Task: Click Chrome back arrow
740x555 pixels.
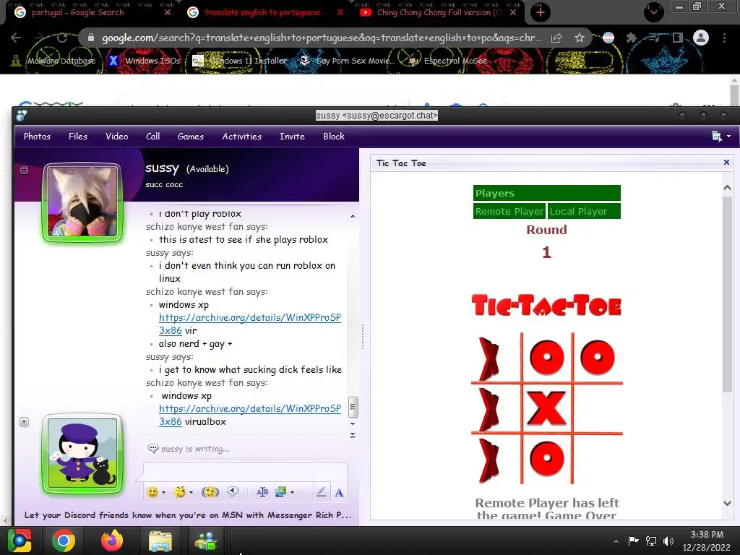Action: 16,38
